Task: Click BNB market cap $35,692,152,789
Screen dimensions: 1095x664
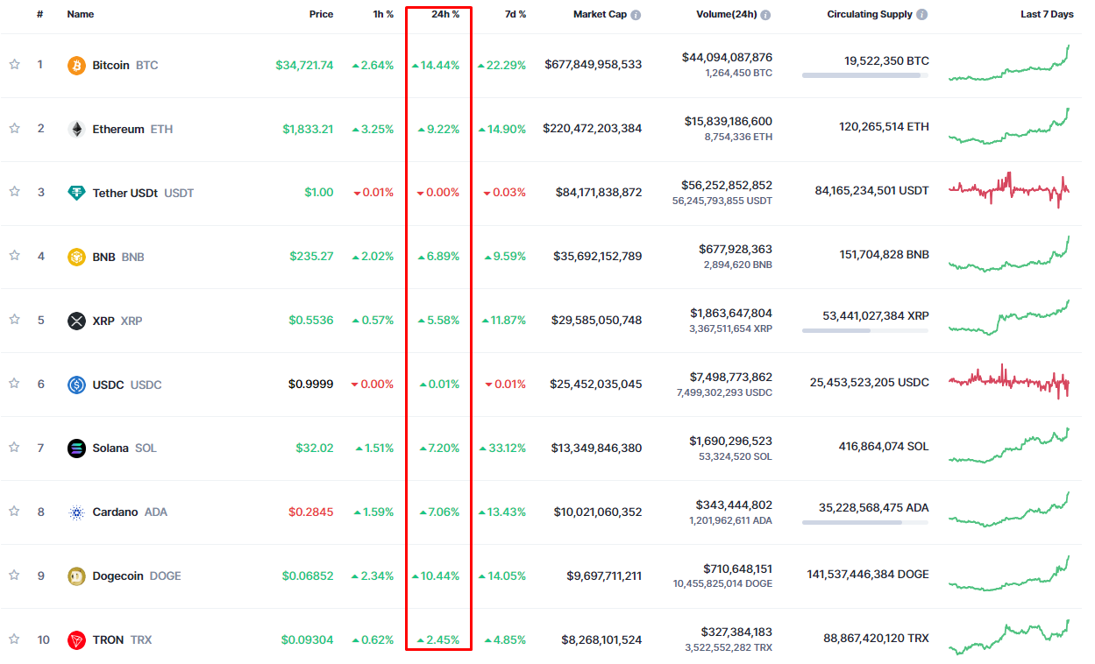Action: [x=598, y=257]
